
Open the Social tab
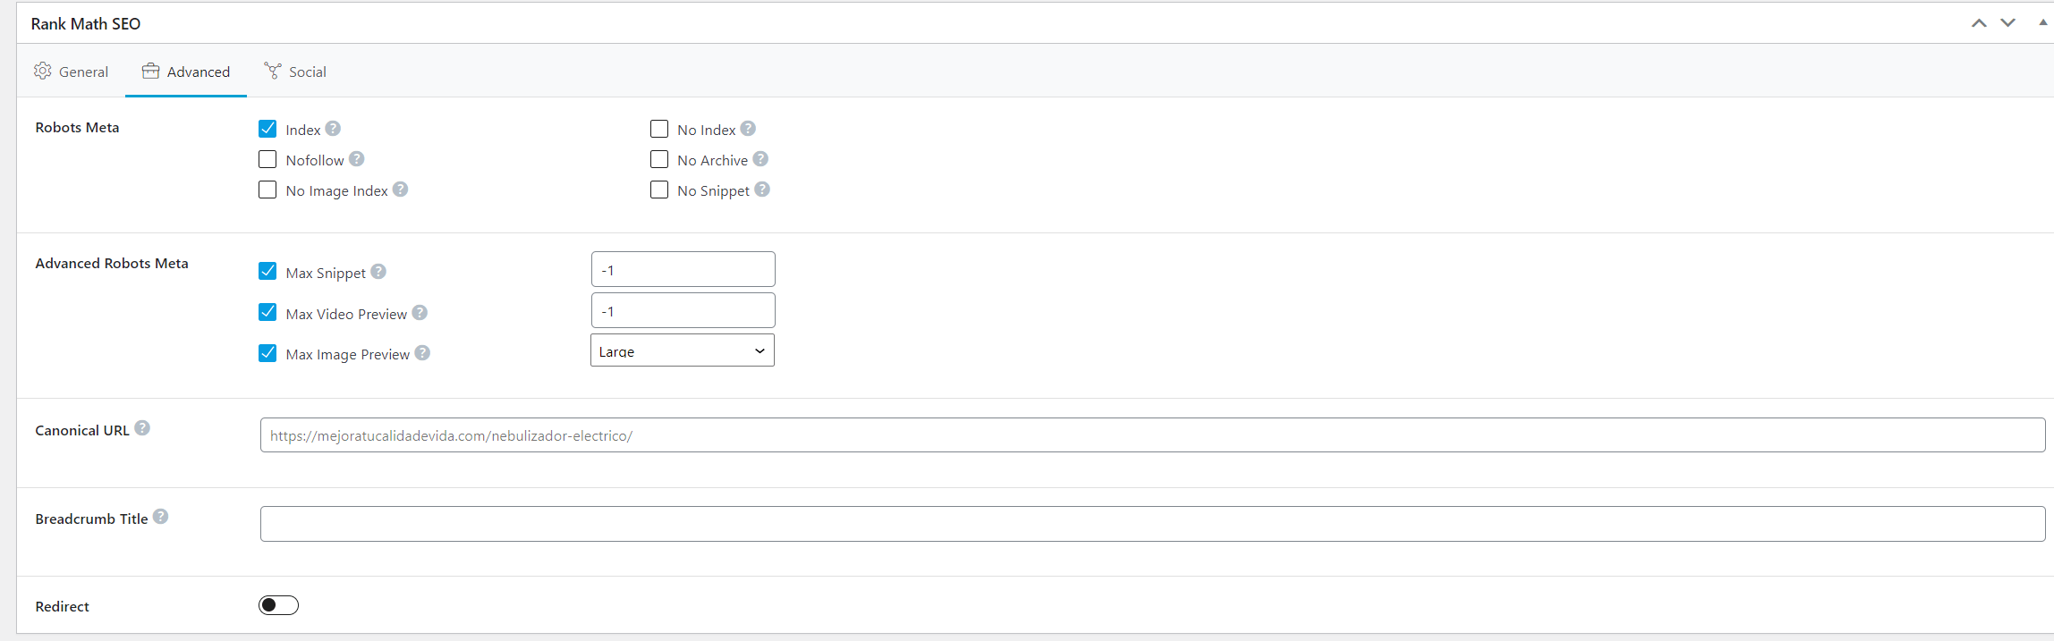(x=295, y=72)
